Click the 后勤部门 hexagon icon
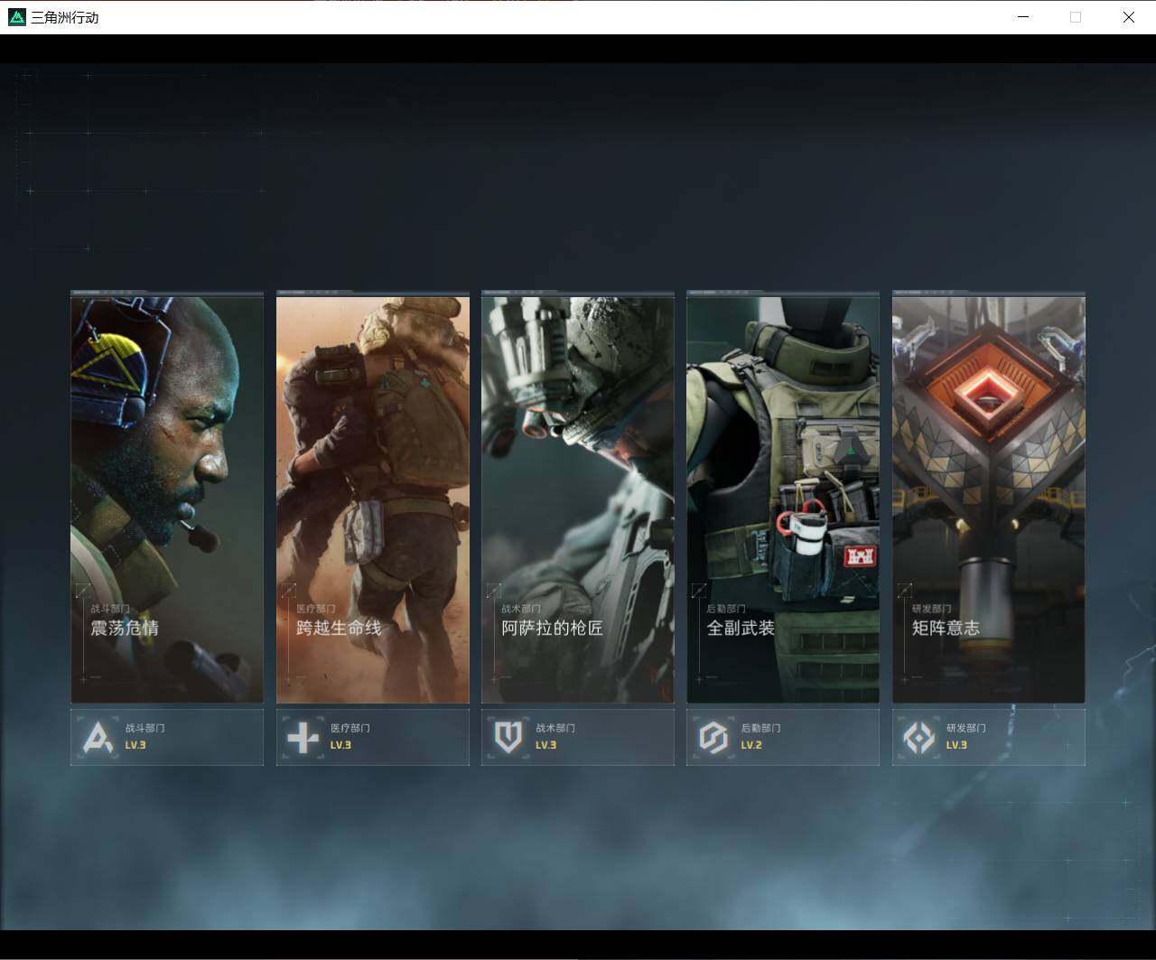The width and height of the screenshot is (1156, 960). click(x=713, y=738)
